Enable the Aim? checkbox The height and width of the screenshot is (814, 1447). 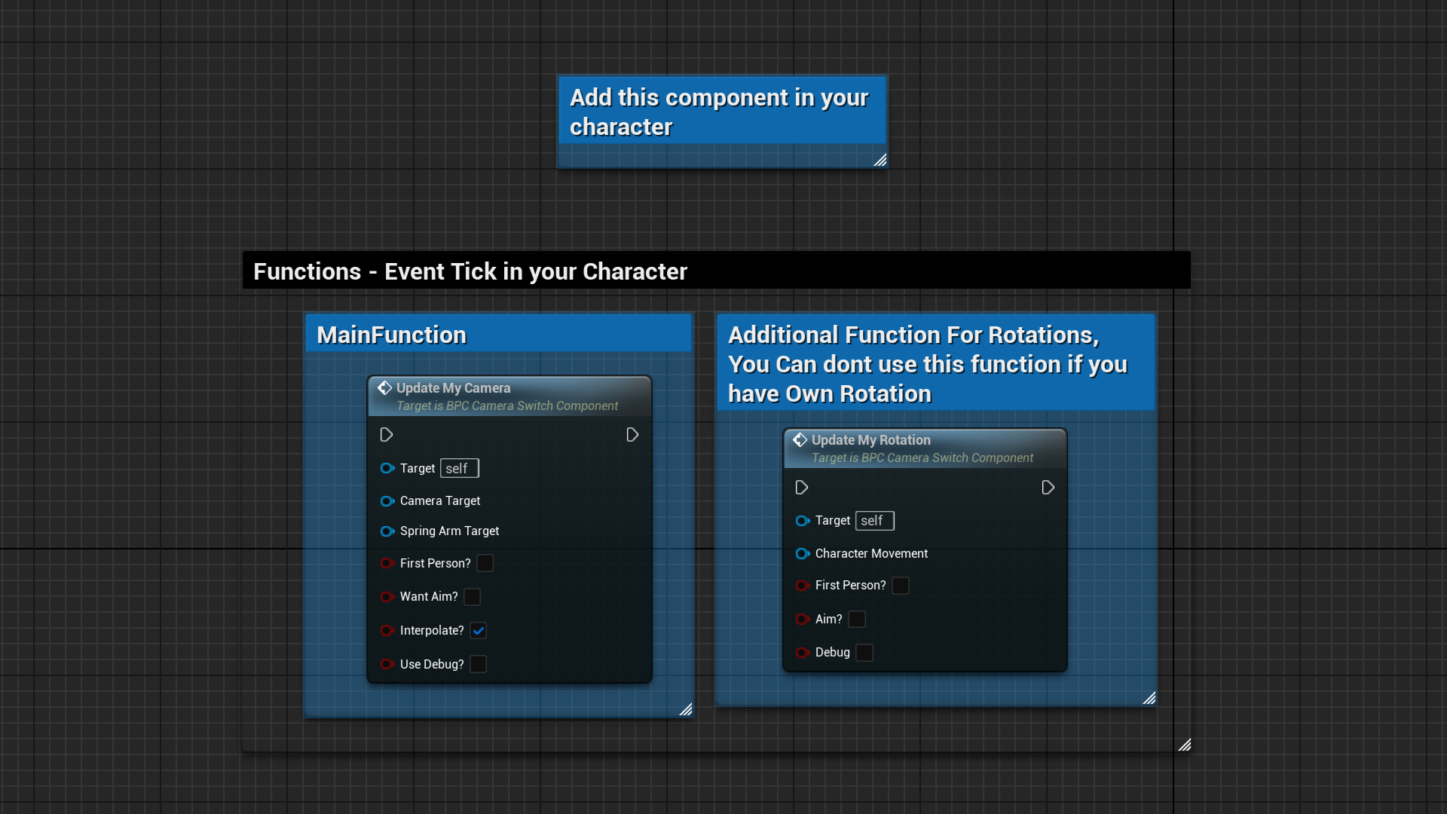point(857,620)
